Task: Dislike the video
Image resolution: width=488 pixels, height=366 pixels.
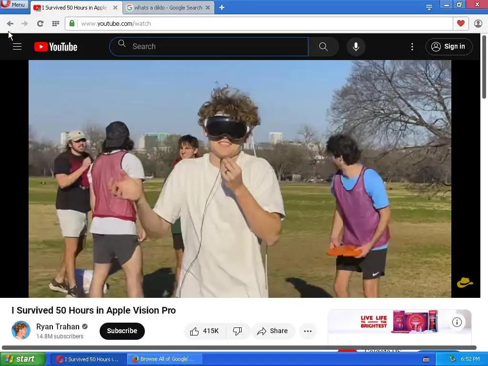Action: point(237,331)
